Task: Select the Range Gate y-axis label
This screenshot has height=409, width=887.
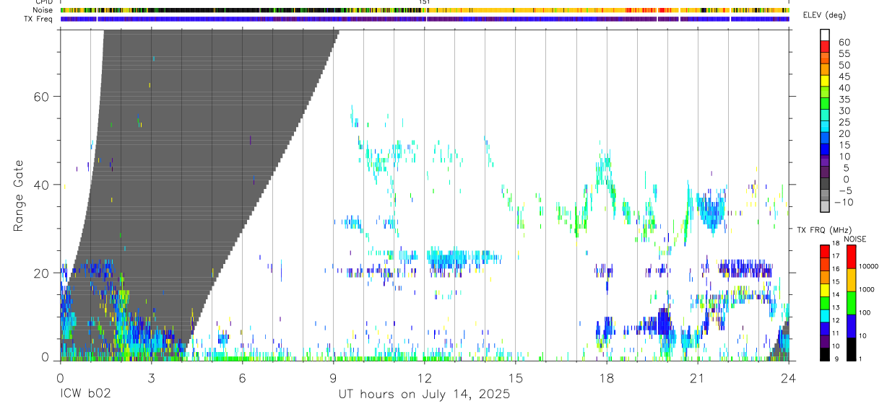Action: click(19, 195)
